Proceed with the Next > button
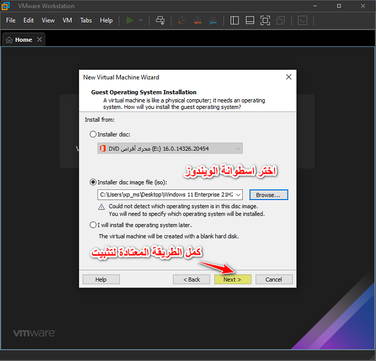Viewport: 376px width, 361px height. 233,279
